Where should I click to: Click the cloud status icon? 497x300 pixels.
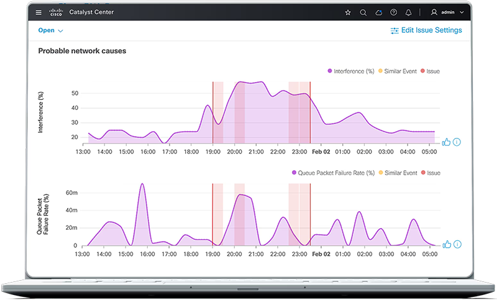(x=378, y=12)
